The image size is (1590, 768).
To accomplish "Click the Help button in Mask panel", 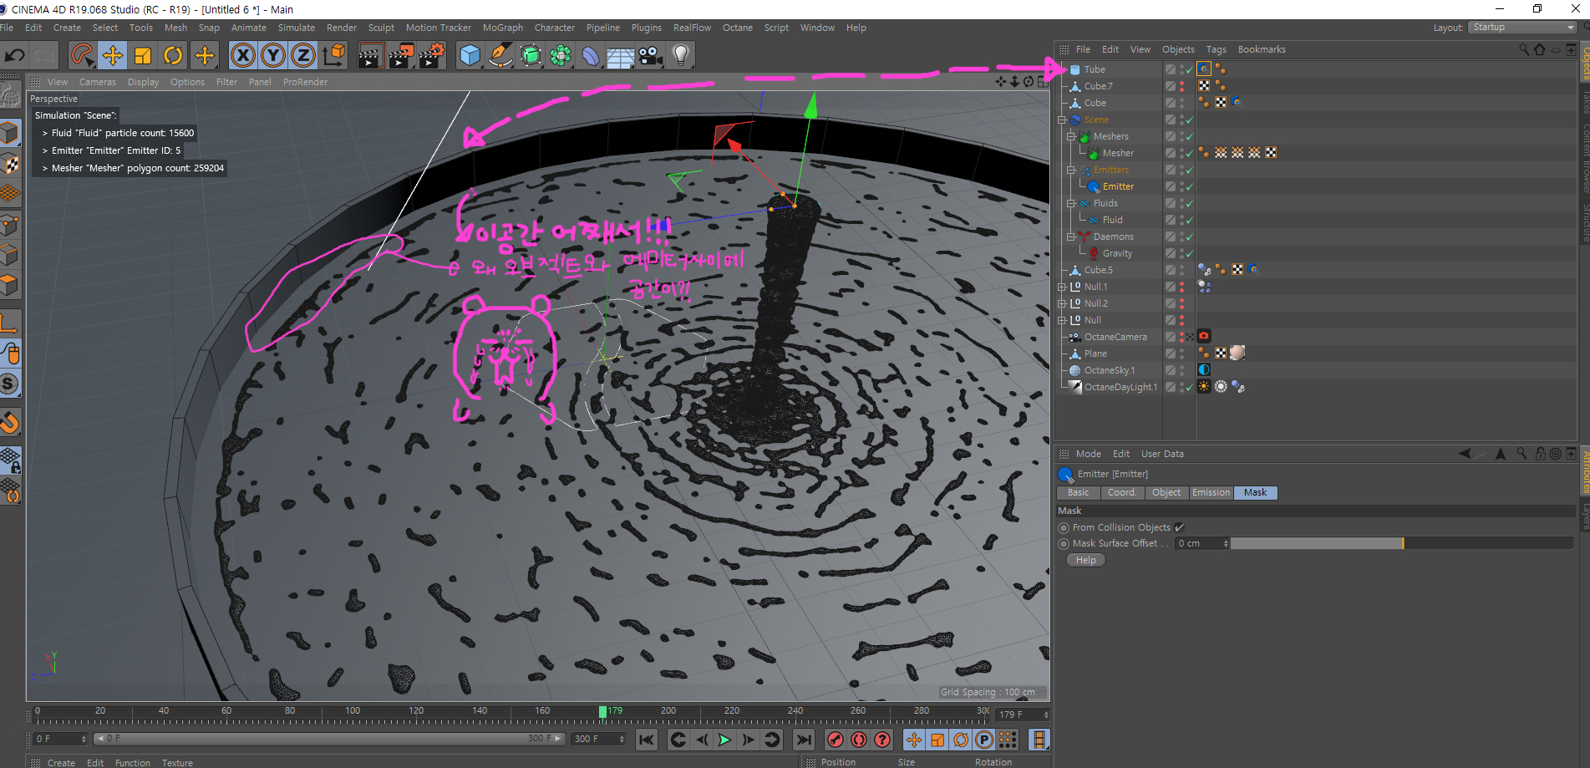I will pos(1085,560).
